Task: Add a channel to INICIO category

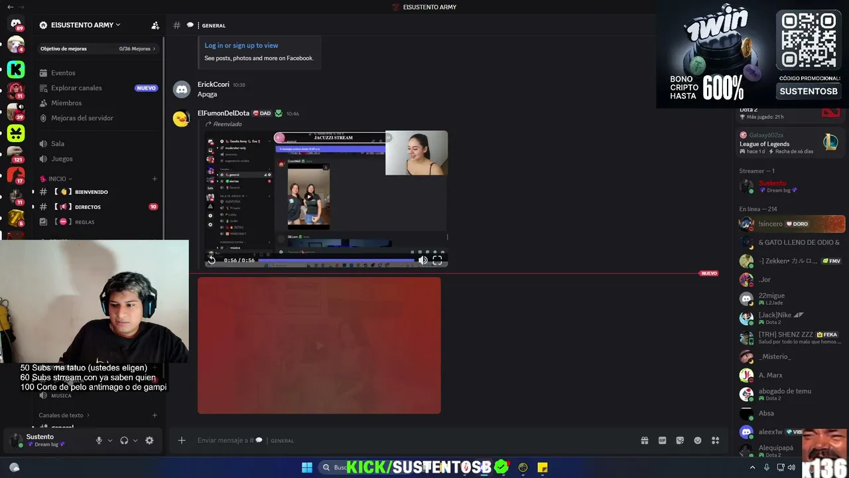Action: click(x=155, y=179)
